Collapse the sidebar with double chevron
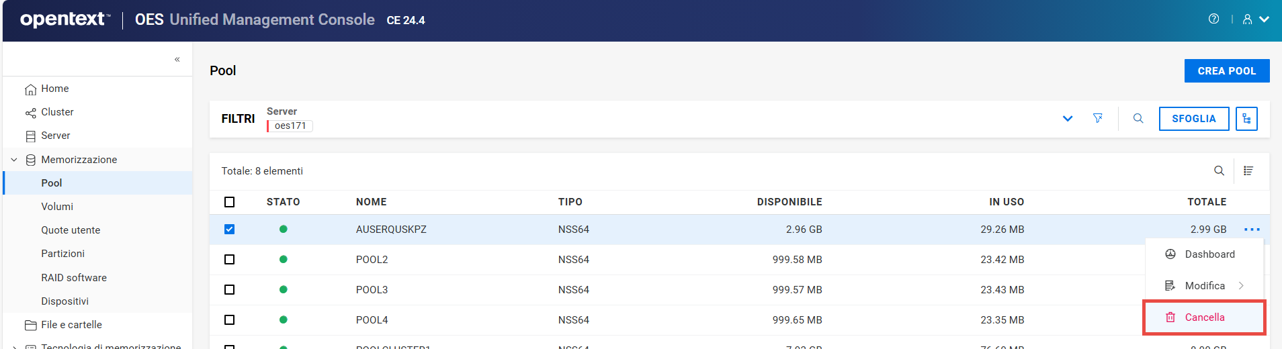1282x349 pixels. coord(177,59)
